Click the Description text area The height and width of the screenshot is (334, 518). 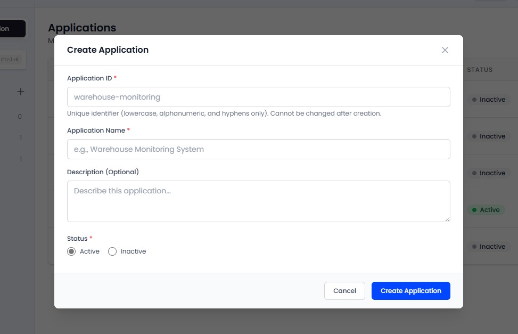258,201
